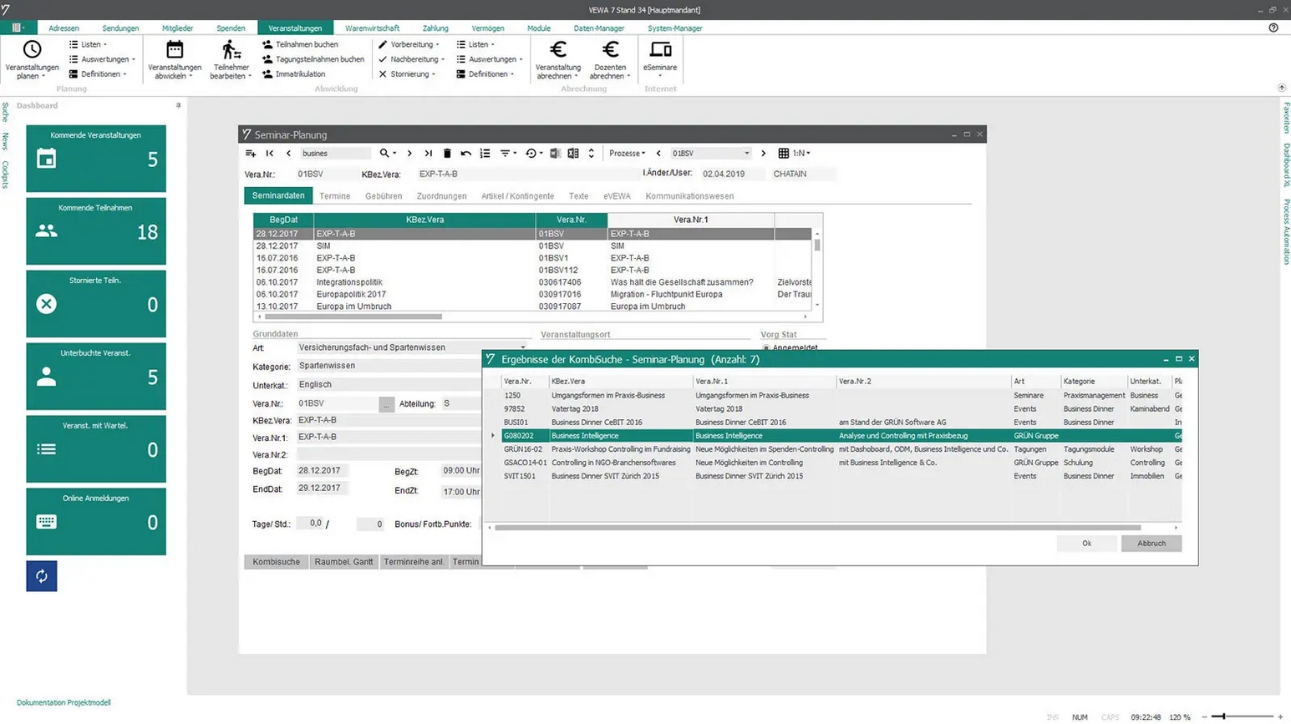Click the add new record icon
The width and height of the screenshot is (1291, 724).
click(x=251, y=154)
